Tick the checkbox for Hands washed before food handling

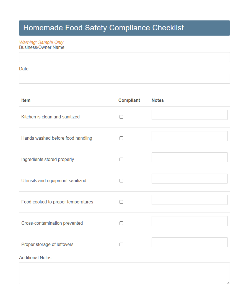121,138
